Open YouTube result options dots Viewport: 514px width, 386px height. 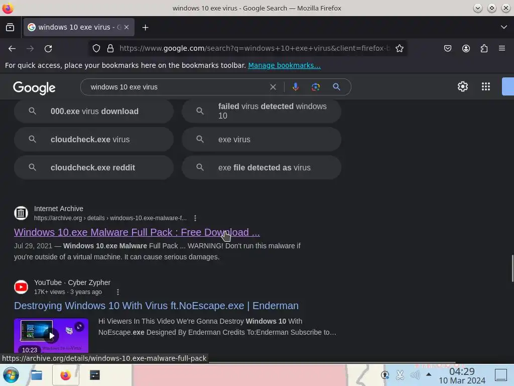(118, 292)
